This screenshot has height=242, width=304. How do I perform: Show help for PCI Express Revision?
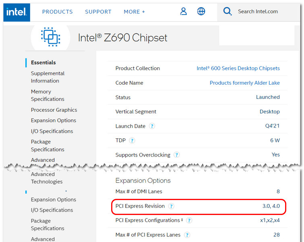tap(171, 206)
